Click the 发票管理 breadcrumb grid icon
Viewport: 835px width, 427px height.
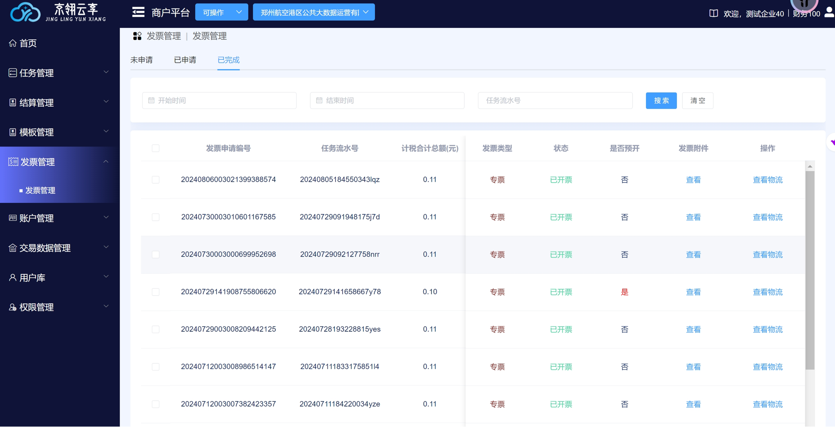pos(137,36)
